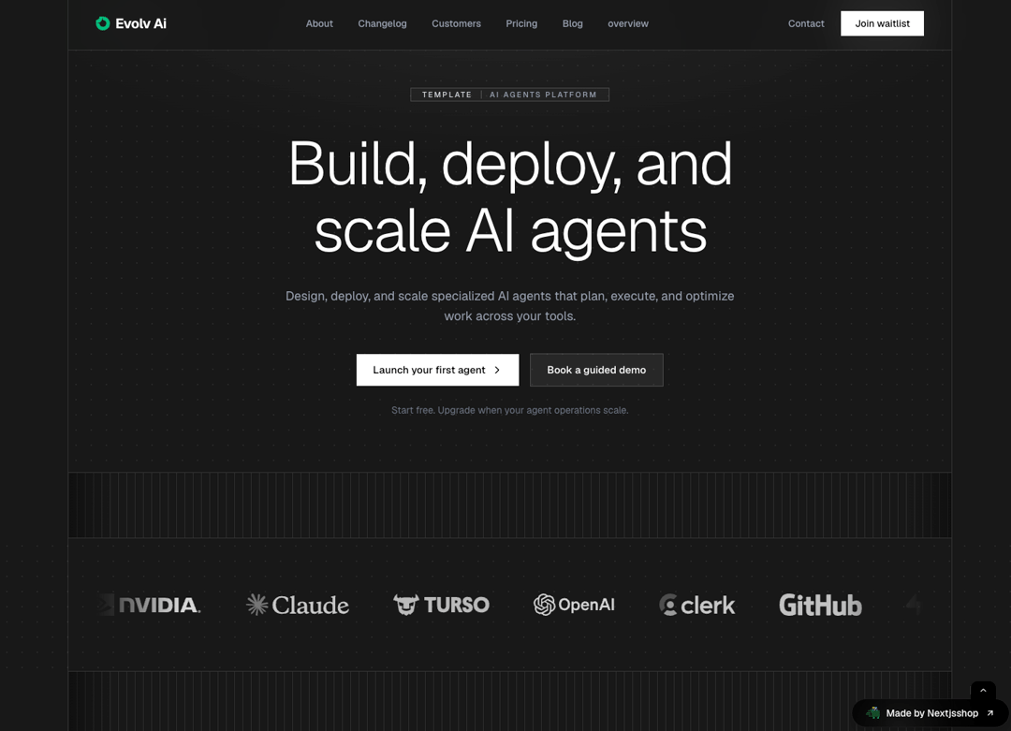
Task: Click the scroll-to-top chevron button
Action: pyautogui.click(x=983, y=691)
